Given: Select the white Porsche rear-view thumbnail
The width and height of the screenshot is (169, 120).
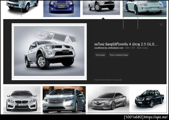Looking at the screenshot, I should pos(144,9).
